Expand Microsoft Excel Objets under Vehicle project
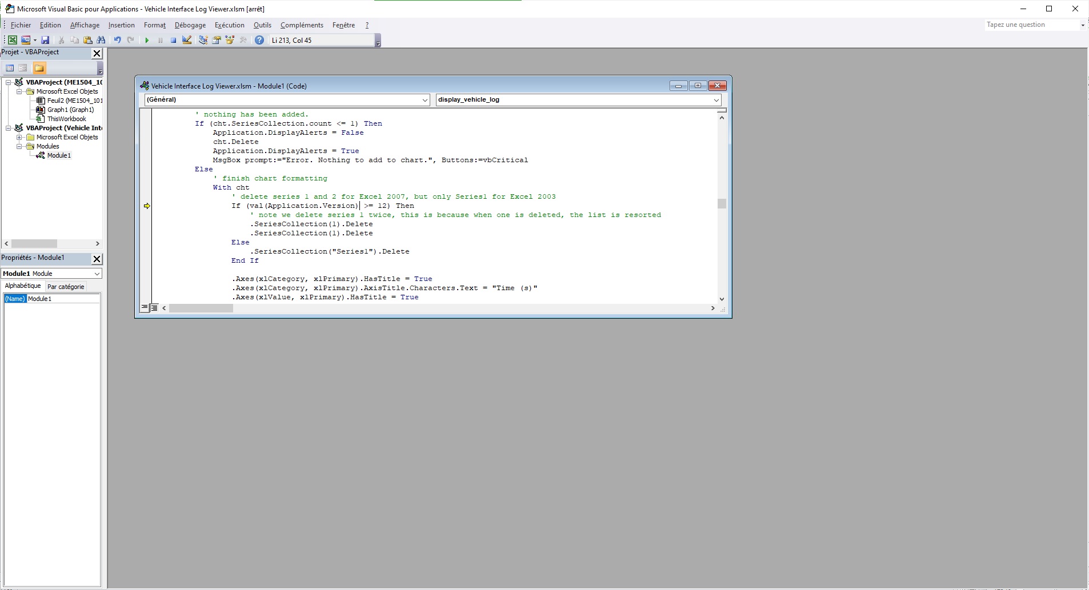The height and width of the screenshot is (590, 1089). click(x=19, y=137)
